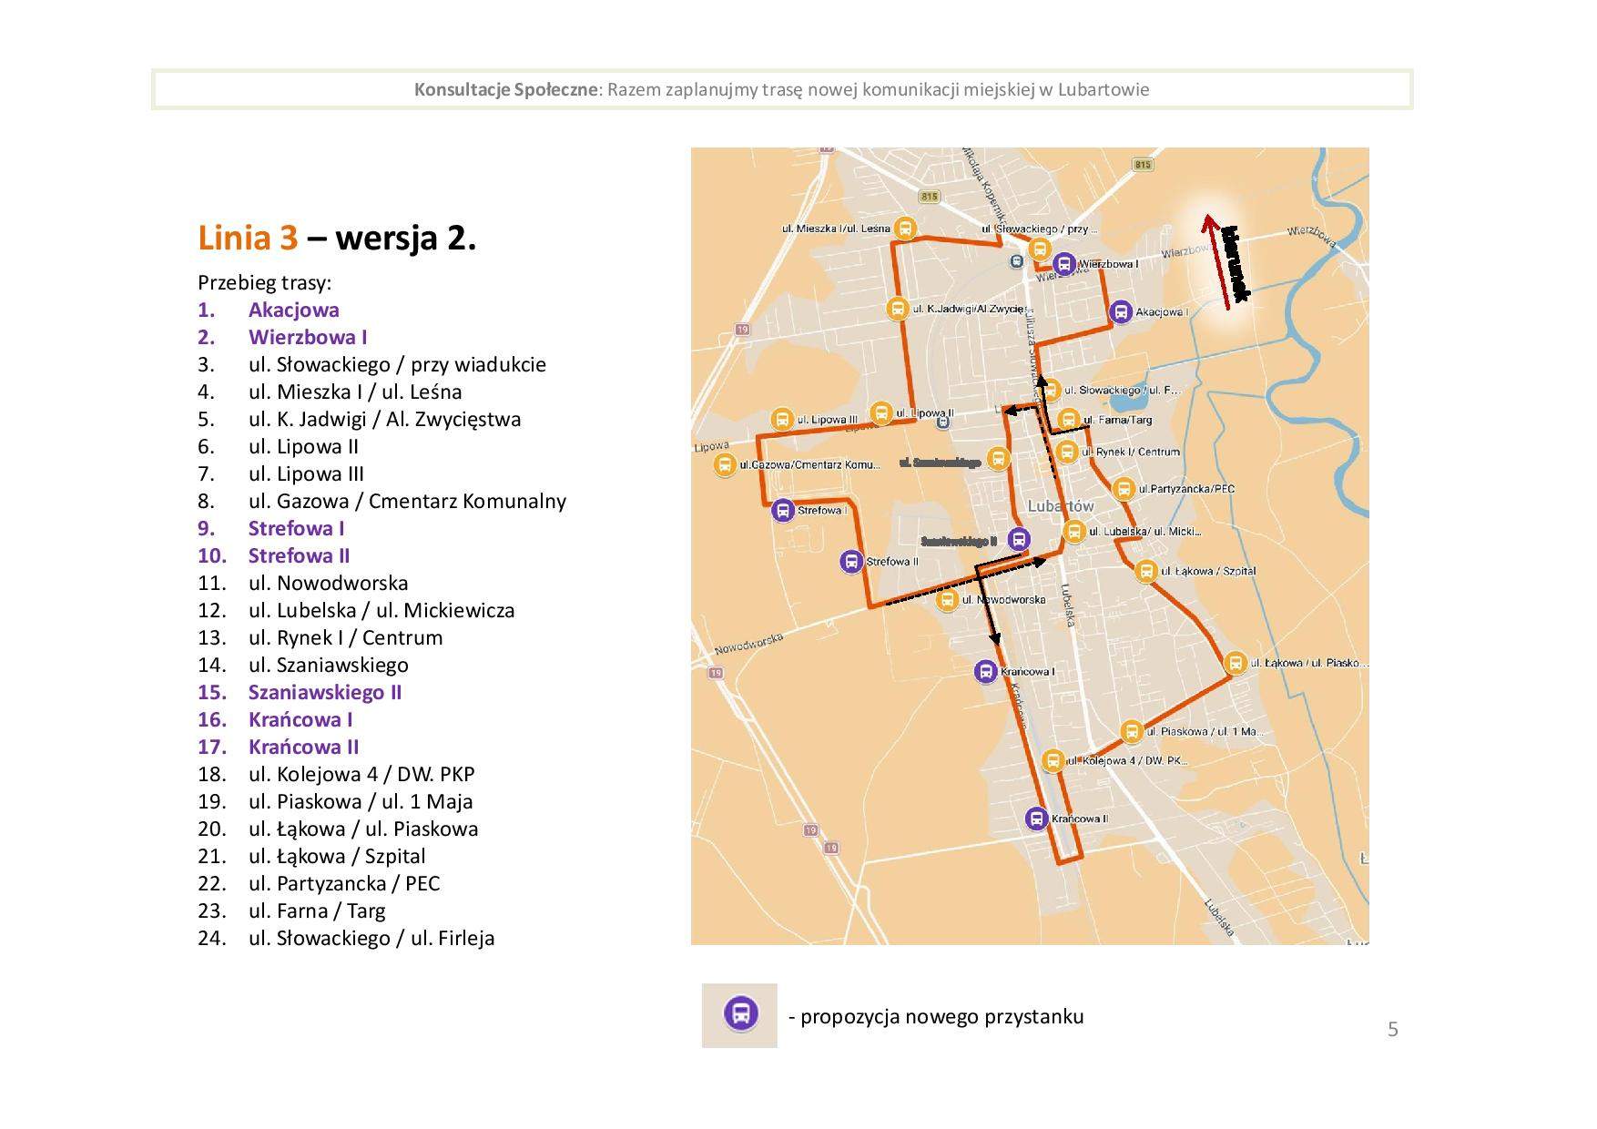The image size is (1597, 1129).
Task: Click 'Szaniawskiego II' in the route list
Action: point(325,692)
